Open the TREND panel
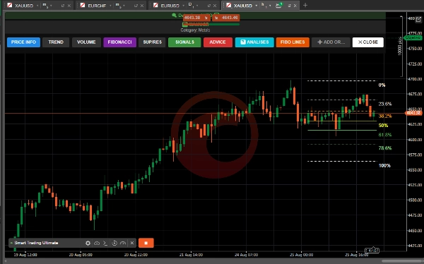This screenshot has height=264, width=424. (56, 42)
